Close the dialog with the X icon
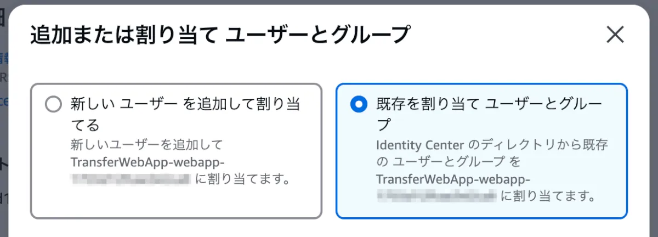Image resolution: width=658 pixels, height=237 pixels. tap(615, 35)
